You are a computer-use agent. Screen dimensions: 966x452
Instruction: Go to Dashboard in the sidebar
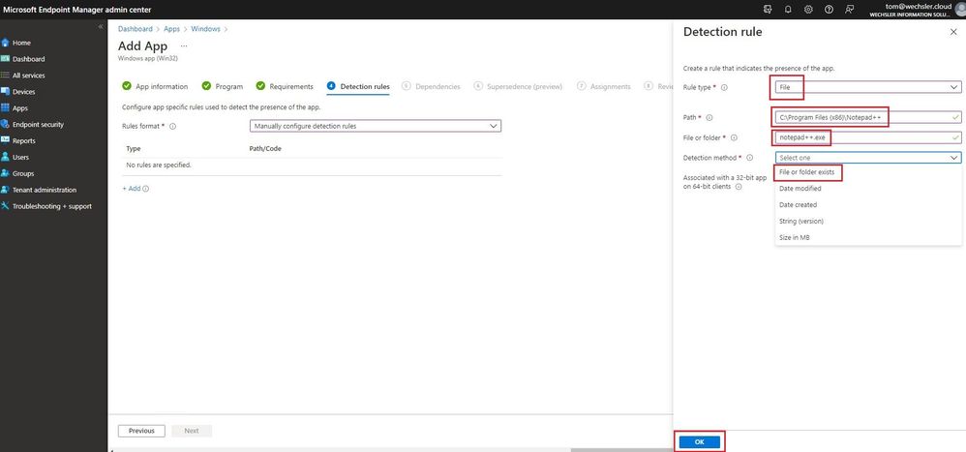pos(28,59)
